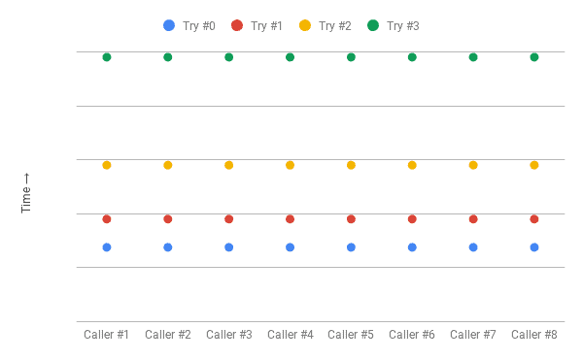Viewport: 583px width, 360px height.
Task: Select the Try #3 legend label
Action: pyautogui.click(x=402, y=26)
